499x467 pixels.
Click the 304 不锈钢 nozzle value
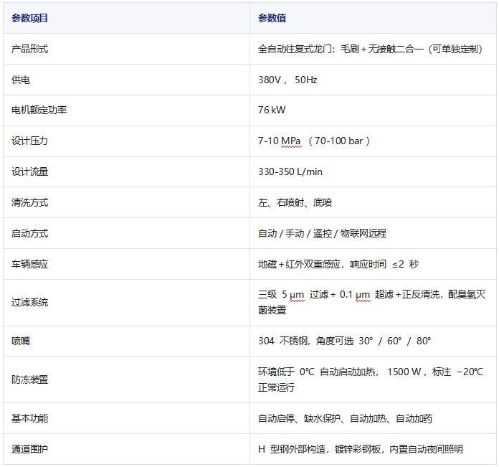[345, 341]
